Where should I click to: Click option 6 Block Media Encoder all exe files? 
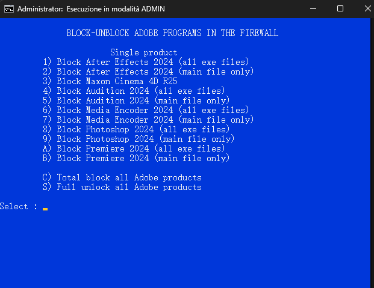[146, 110]
